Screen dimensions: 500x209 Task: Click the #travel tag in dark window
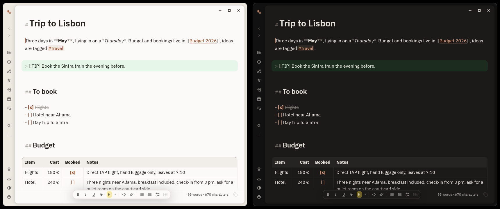coord(306,48)
